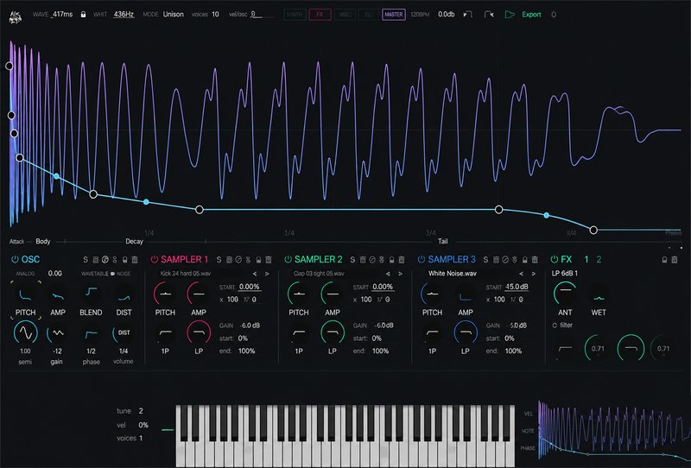
Task: Solo SAMPLER 1 with its S button
Action: 219,260
